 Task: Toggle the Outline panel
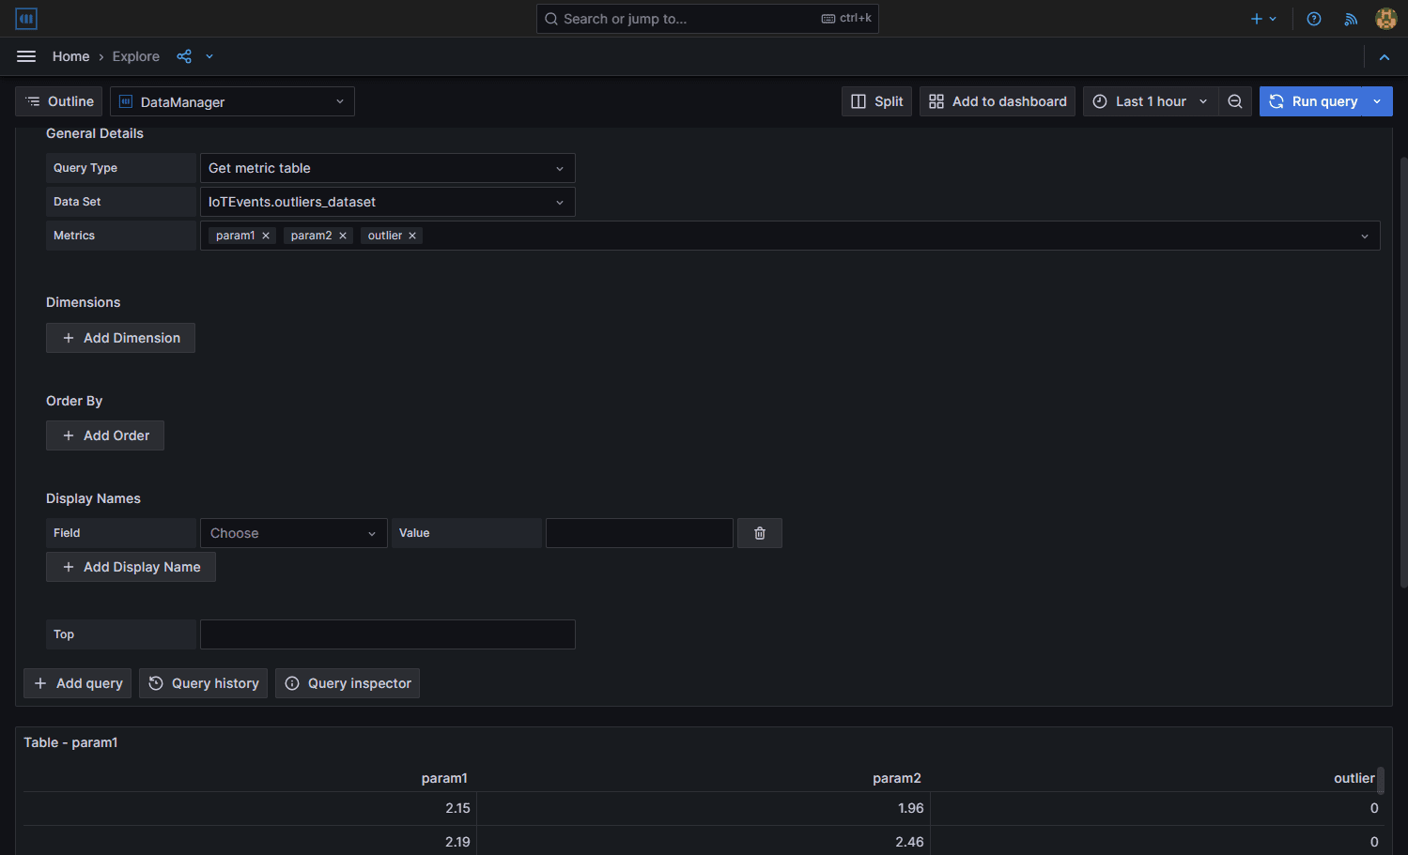tap(59, 101)
